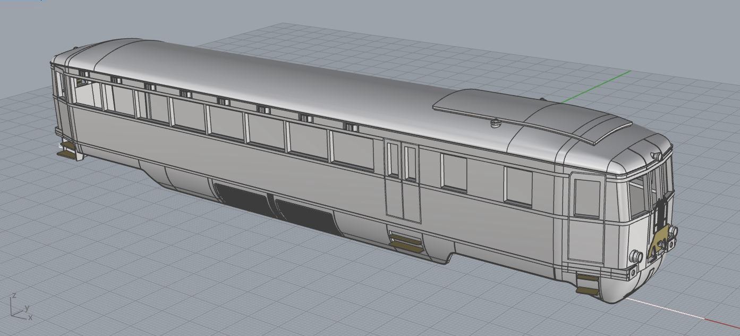Select the round buffer left of the coupler
Image resolution: width=740 pixels, height=336 pixels.
pos(635,256)
